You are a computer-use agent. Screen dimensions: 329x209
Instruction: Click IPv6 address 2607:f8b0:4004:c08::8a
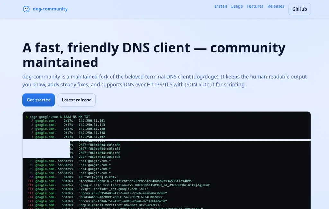[x=99, y=157]
